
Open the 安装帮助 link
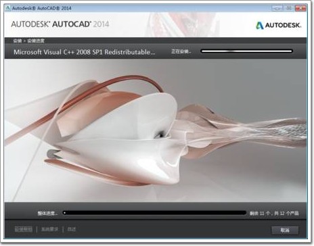tap(24, 229)
